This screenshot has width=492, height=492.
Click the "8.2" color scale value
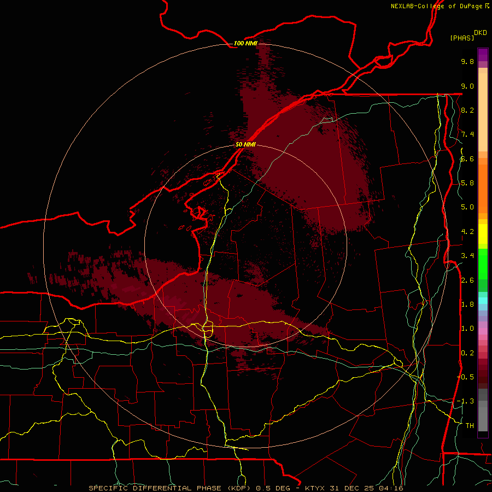[x=467, y=110]
